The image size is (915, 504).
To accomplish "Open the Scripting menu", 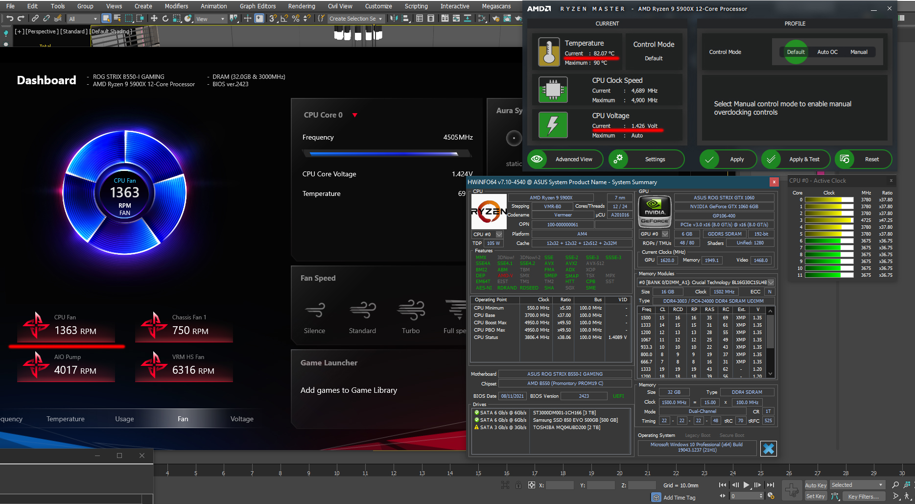I will pos(416,6).
